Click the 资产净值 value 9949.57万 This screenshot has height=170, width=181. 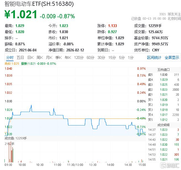[160, 44]
